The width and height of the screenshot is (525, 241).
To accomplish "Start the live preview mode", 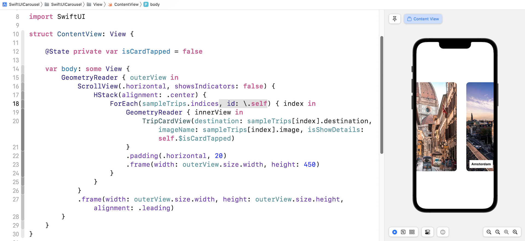I will tap(395, 232).
